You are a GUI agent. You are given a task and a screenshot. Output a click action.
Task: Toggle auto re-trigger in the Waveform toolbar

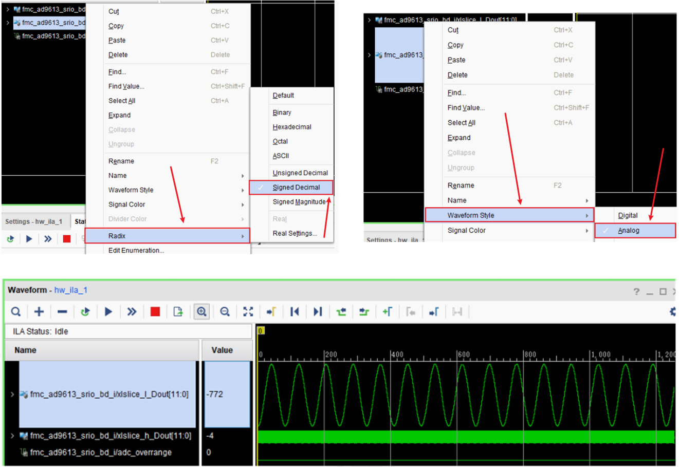(x=85, y=311)
